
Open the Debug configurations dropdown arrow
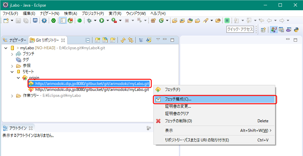click(x=95, y=20)
